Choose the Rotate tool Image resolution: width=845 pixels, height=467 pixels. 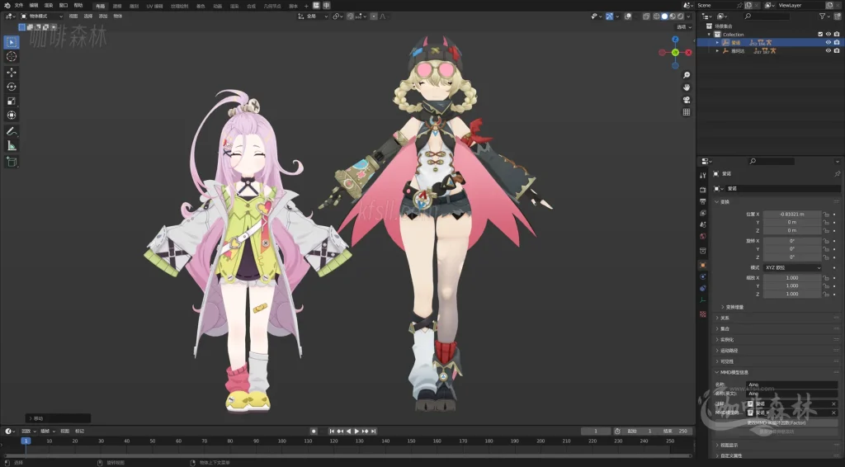(x=12, y=87)
